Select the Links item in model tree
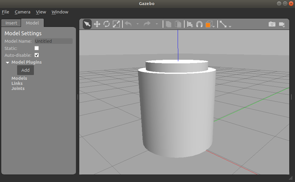 pos(17,83)
